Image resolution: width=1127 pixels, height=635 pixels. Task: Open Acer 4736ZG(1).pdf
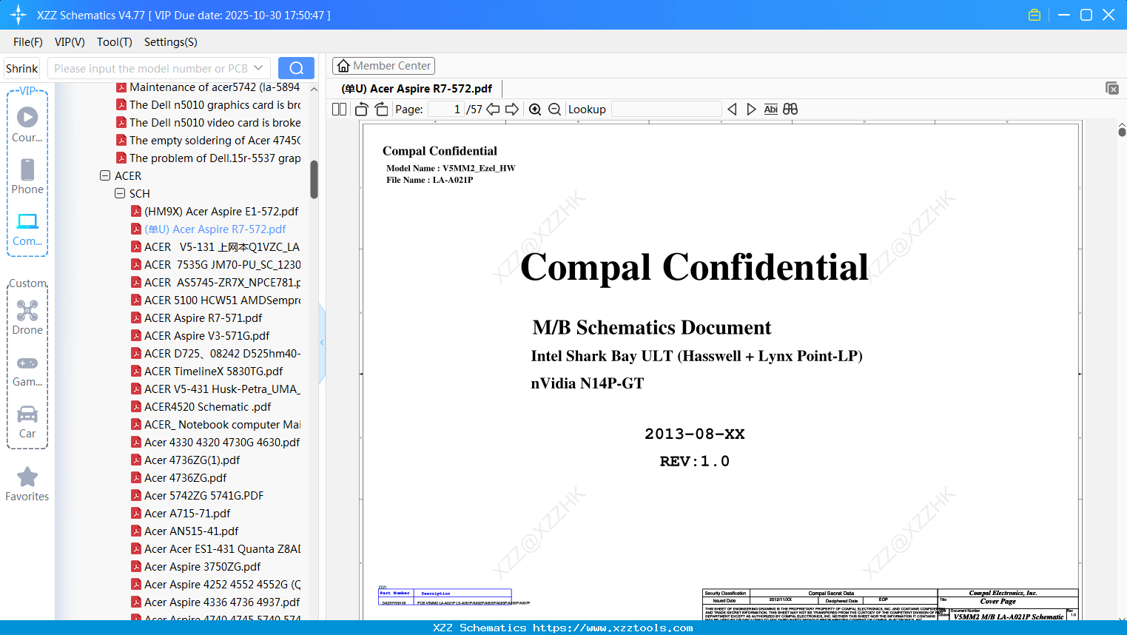(192, 460)
